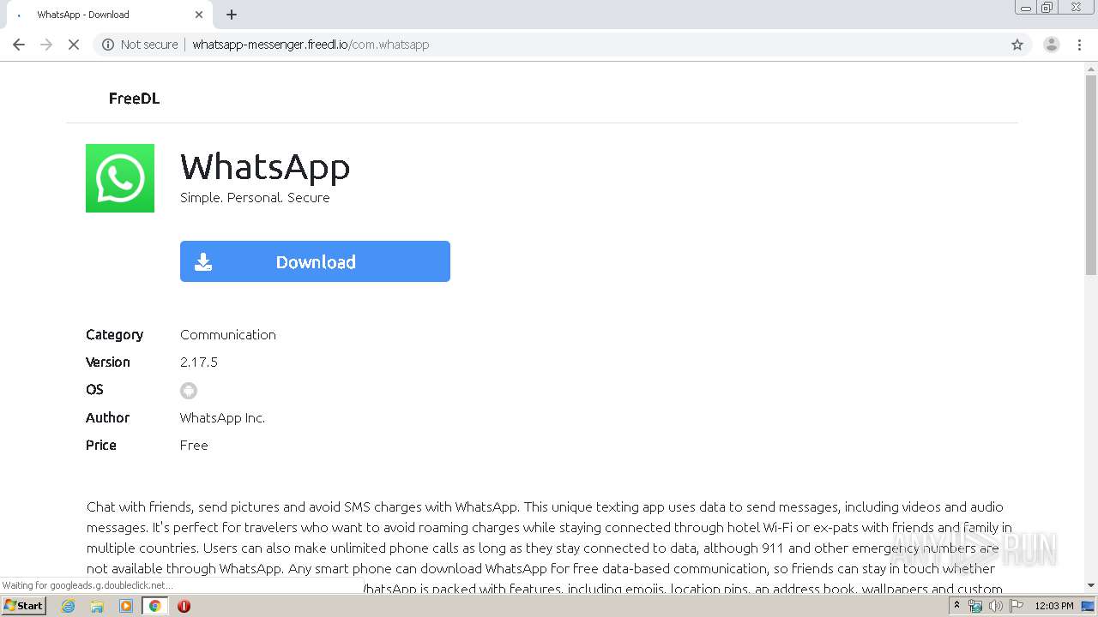The height and width of the screenshot is (617, 1098).
Task: Go back to the previous page
Action: (19, 45)
